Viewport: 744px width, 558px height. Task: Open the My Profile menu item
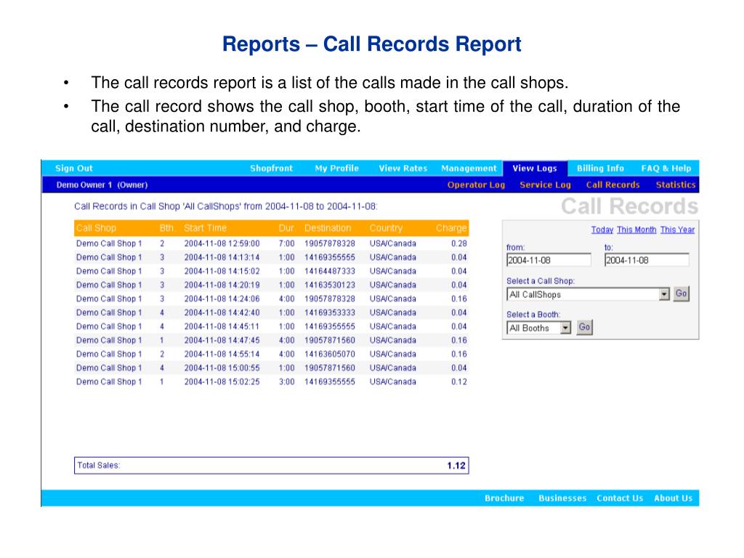coord(337,168)
